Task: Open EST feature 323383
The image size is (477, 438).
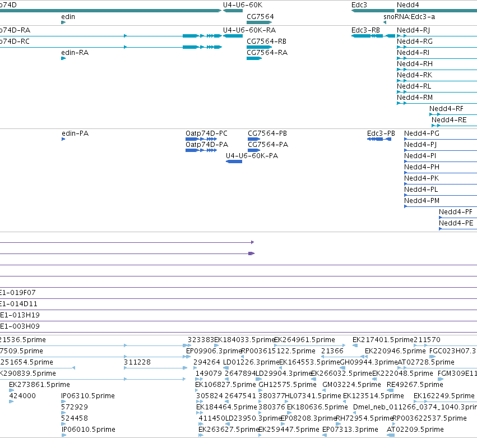Action: [x=201, y=340]
